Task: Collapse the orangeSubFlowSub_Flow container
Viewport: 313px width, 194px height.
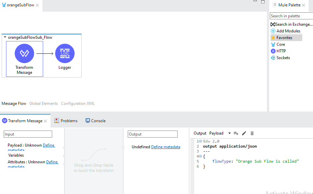Action: point(5,37)
